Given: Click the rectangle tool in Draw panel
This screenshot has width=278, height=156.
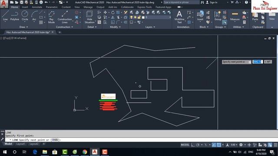Looking at the screenshot, I should point(41,17).
